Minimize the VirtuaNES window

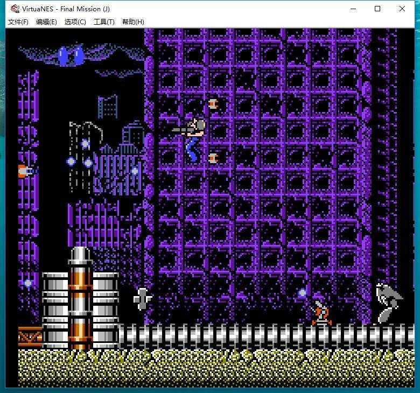(x=353, y=9)
